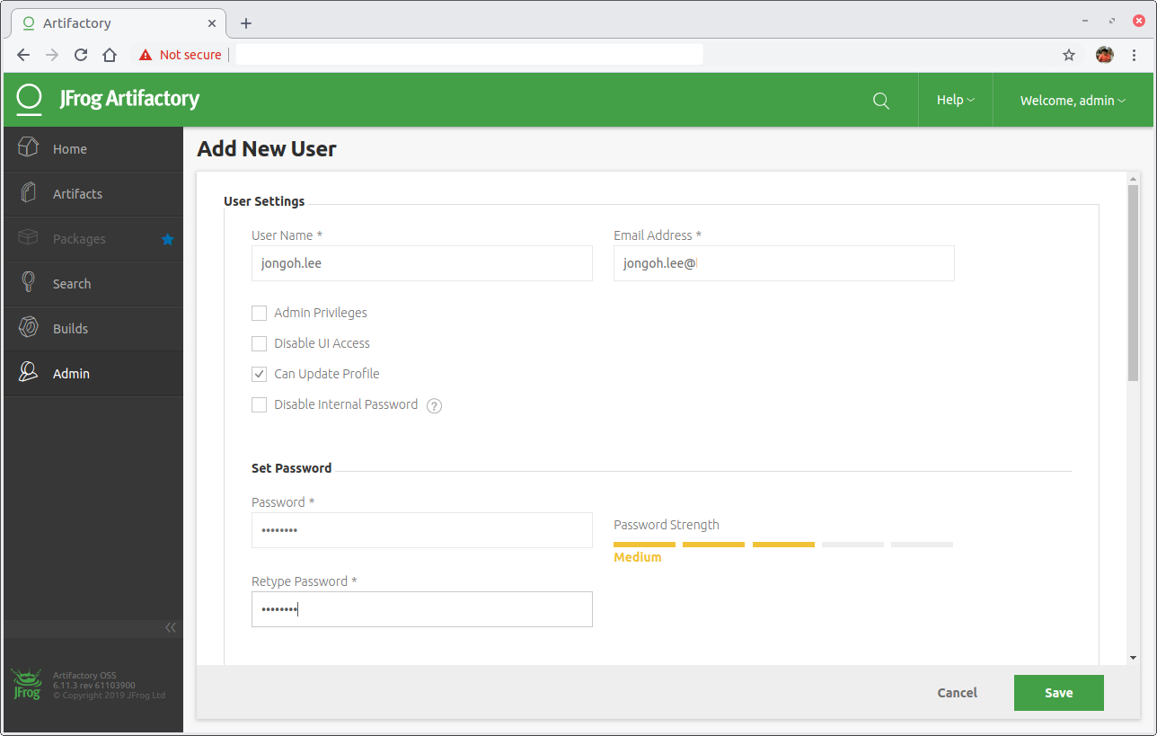Open a new browser tab
1157x736 pixels.
click(x=246, y=23)
